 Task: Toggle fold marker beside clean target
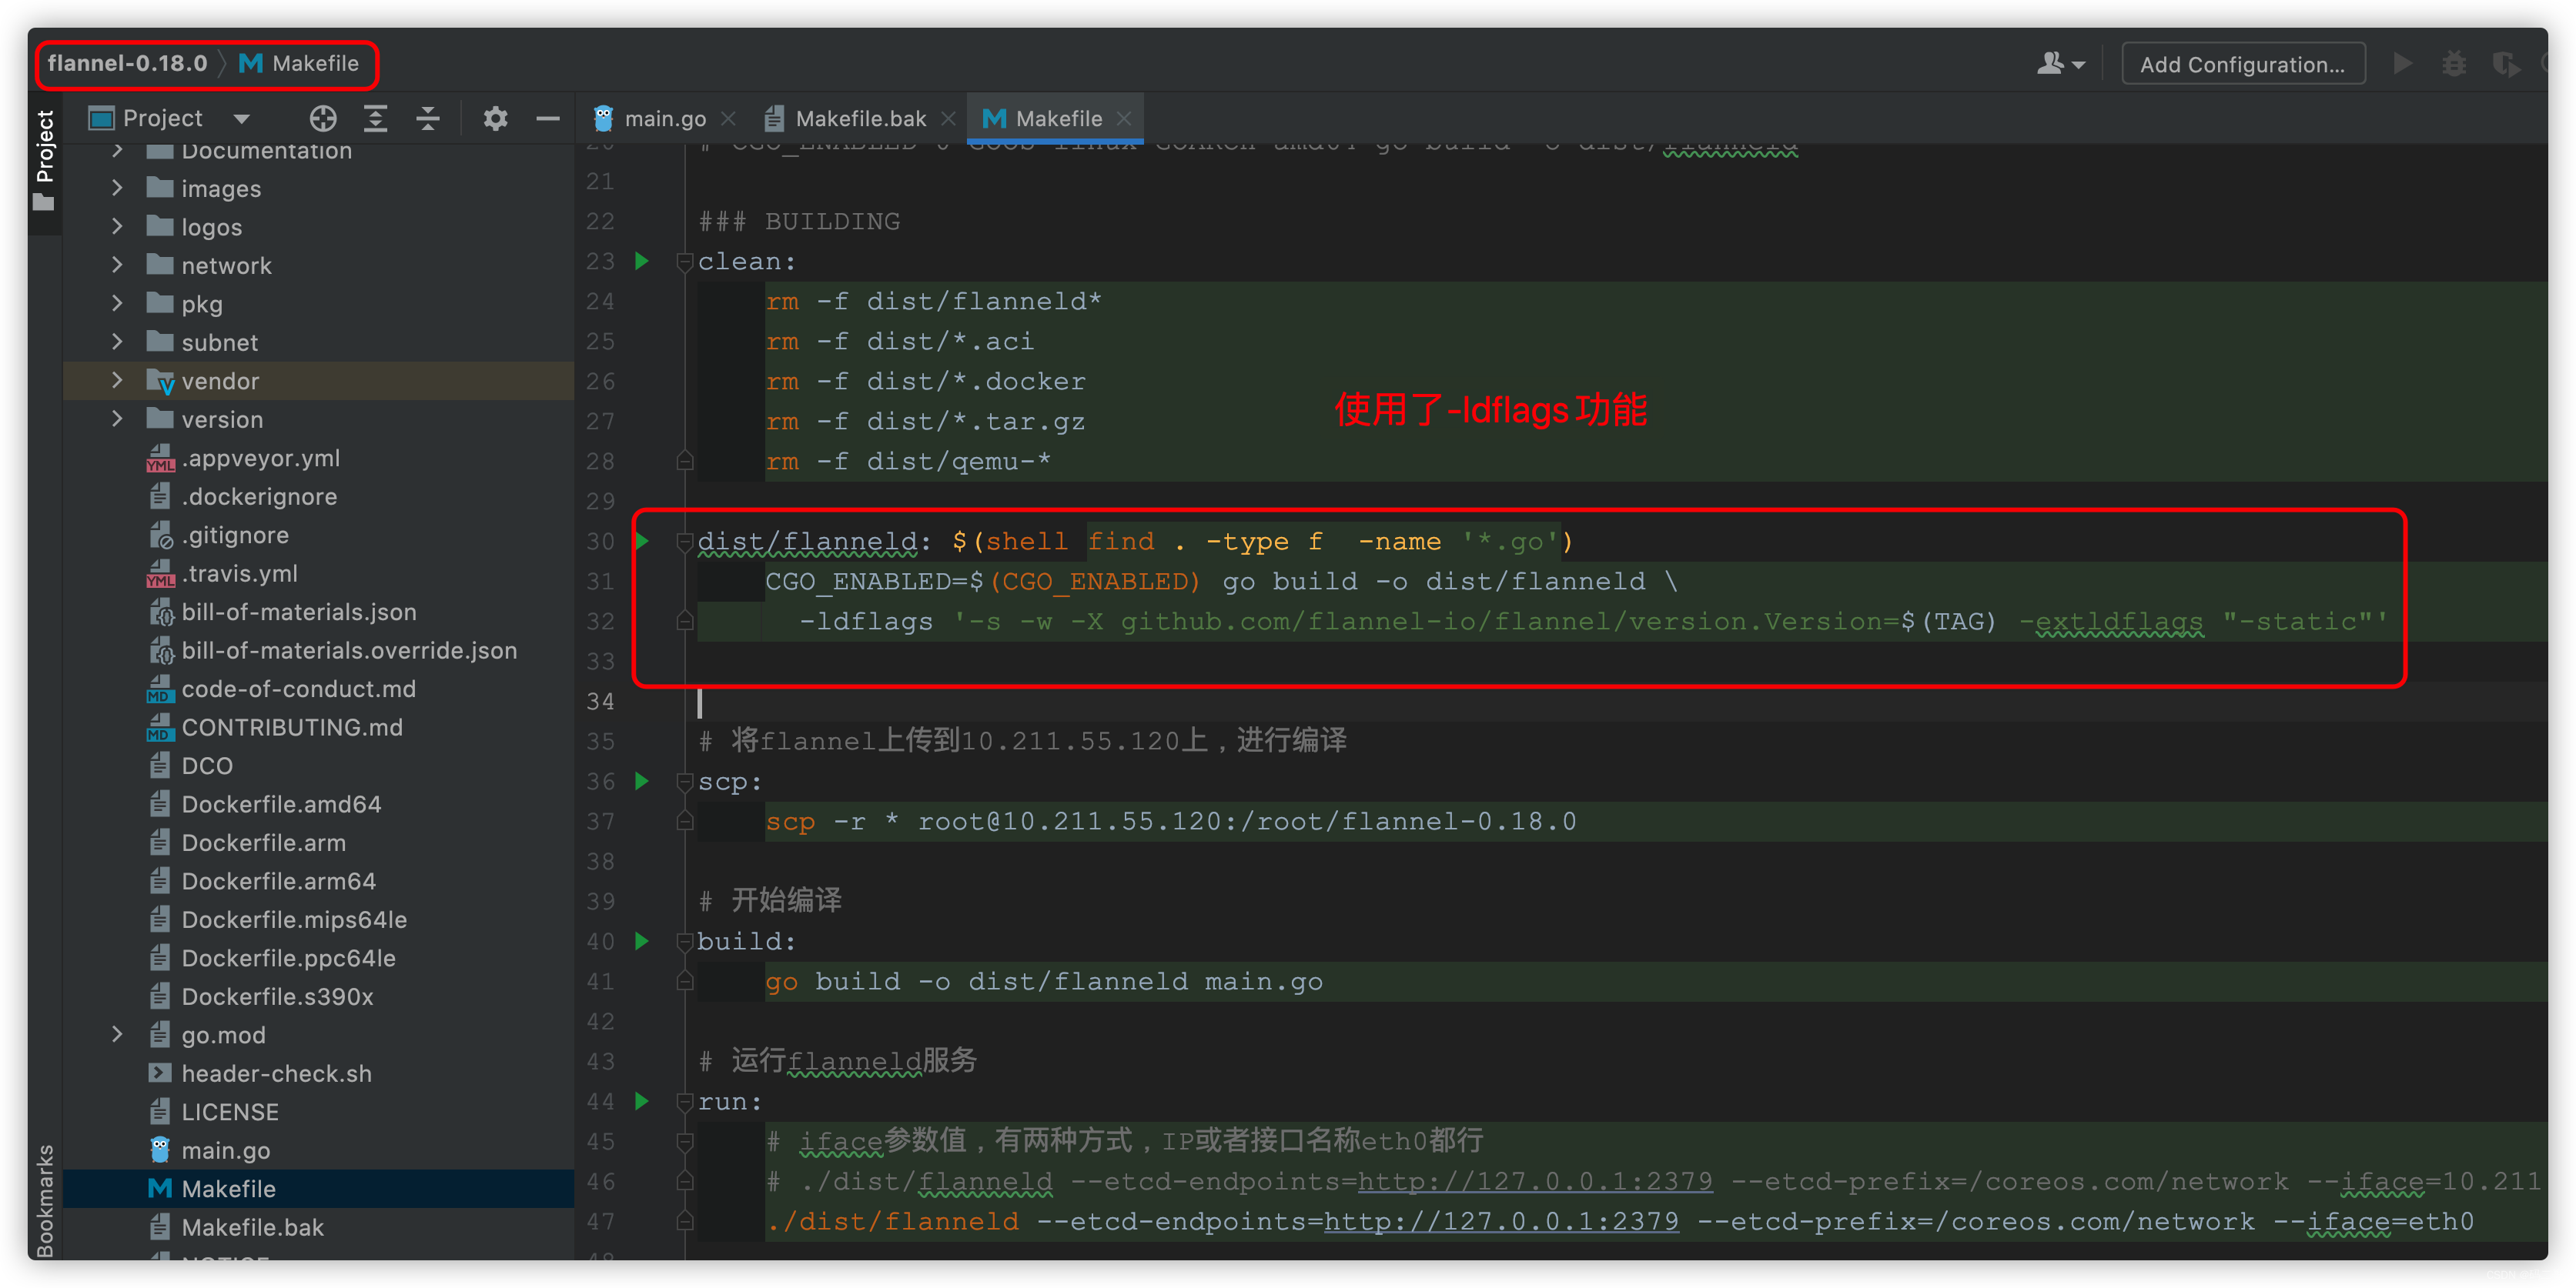pyautogui.click(x=685, y=262)
